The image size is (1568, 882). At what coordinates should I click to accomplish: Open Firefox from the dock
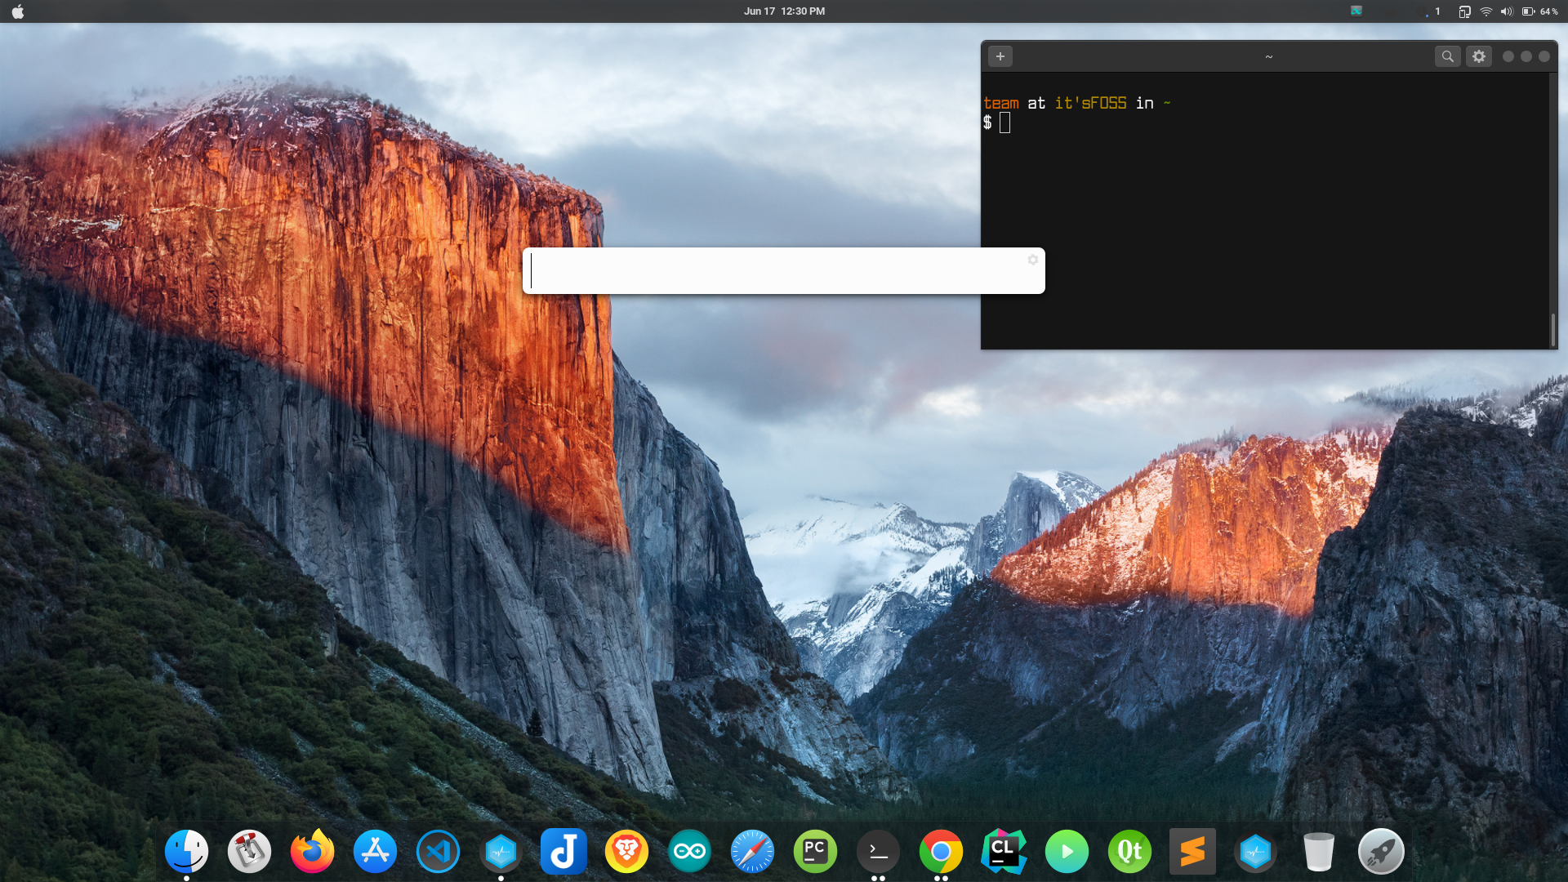point(312,852)
